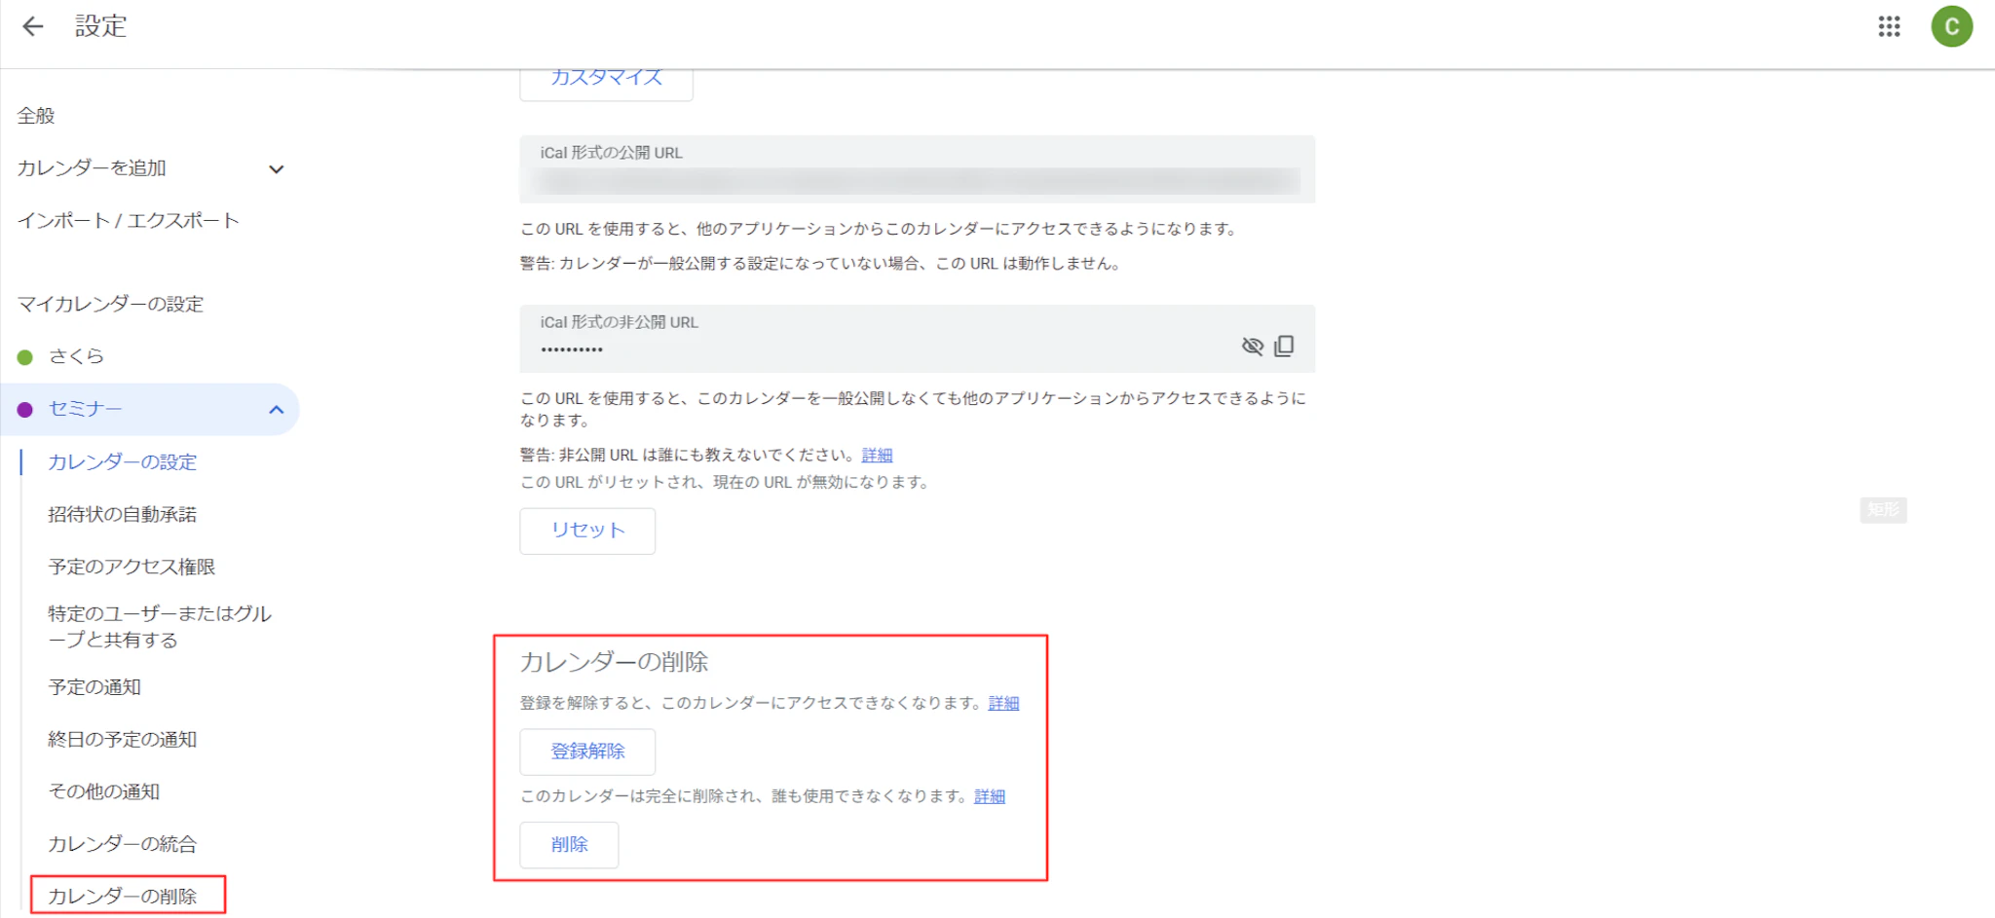
Task: Open 全般 settings
Action: [x=36, y=116]
